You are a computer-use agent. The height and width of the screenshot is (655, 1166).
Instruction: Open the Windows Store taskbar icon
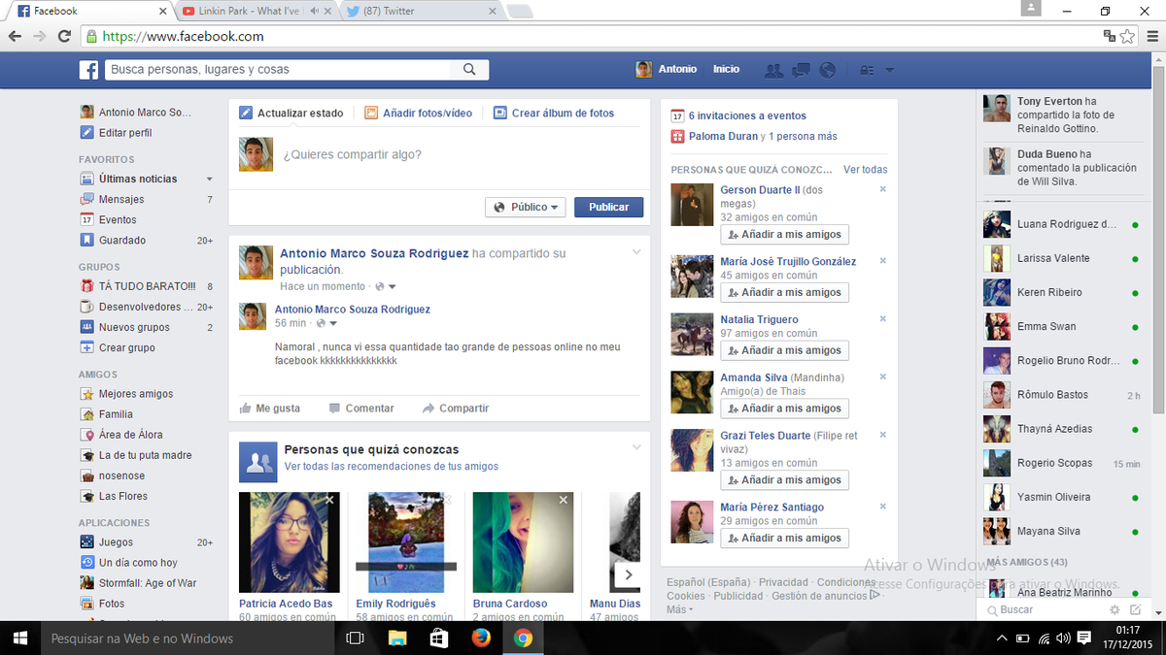[438, 638]
